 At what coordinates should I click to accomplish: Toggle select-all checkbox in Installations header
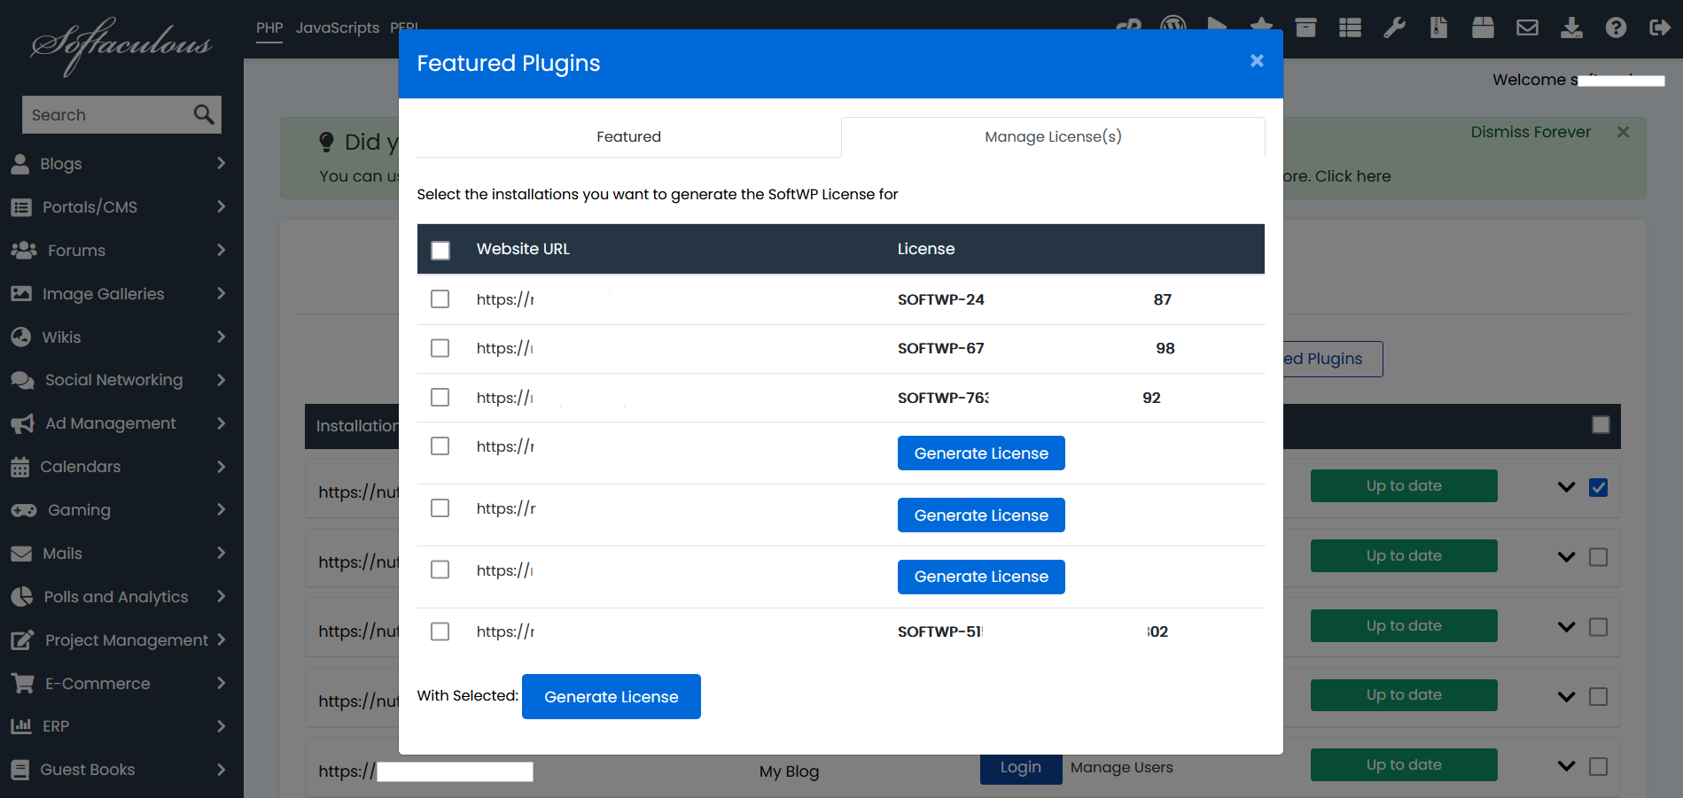coord(1601,425)
